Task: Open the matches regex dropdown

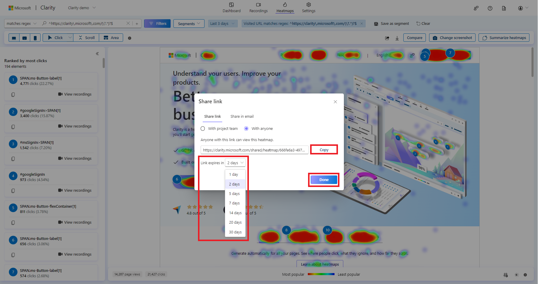Action: [x=22, y=24]
